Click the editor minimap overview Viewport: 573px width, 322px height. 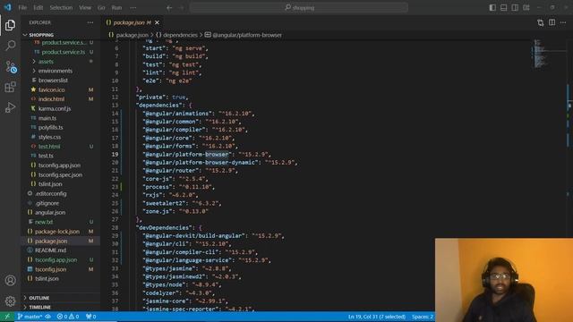[x=548, y=54]
